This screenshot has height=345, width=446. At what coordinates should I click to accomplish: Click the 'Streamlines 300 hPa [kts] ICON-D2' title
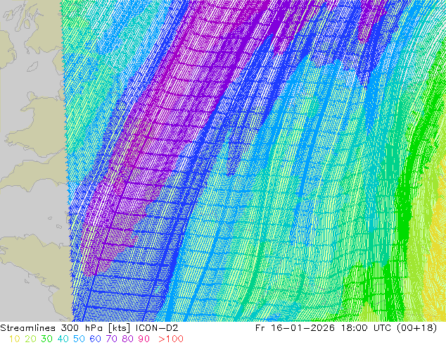(x=89, y=328)
